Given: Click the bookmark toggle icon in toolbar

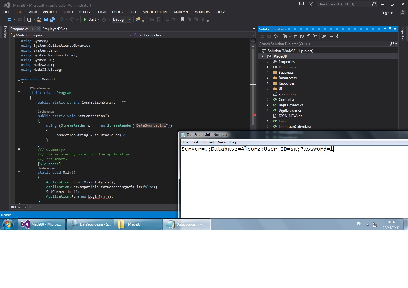Looking at the screenshot, I should pos(182,19).
